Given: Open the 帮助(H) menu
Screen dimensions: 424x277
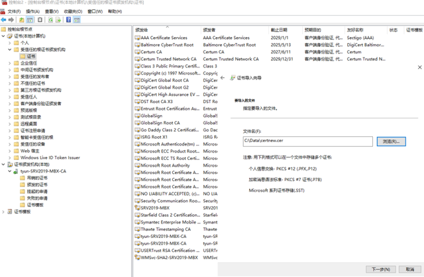Looking at the screenshot, I should pyautogui.click(x=115, y=11).
